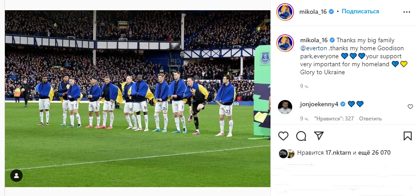View avatars of users who liked
The height and width of the screenshot is (196, 417).
point(286,153)
